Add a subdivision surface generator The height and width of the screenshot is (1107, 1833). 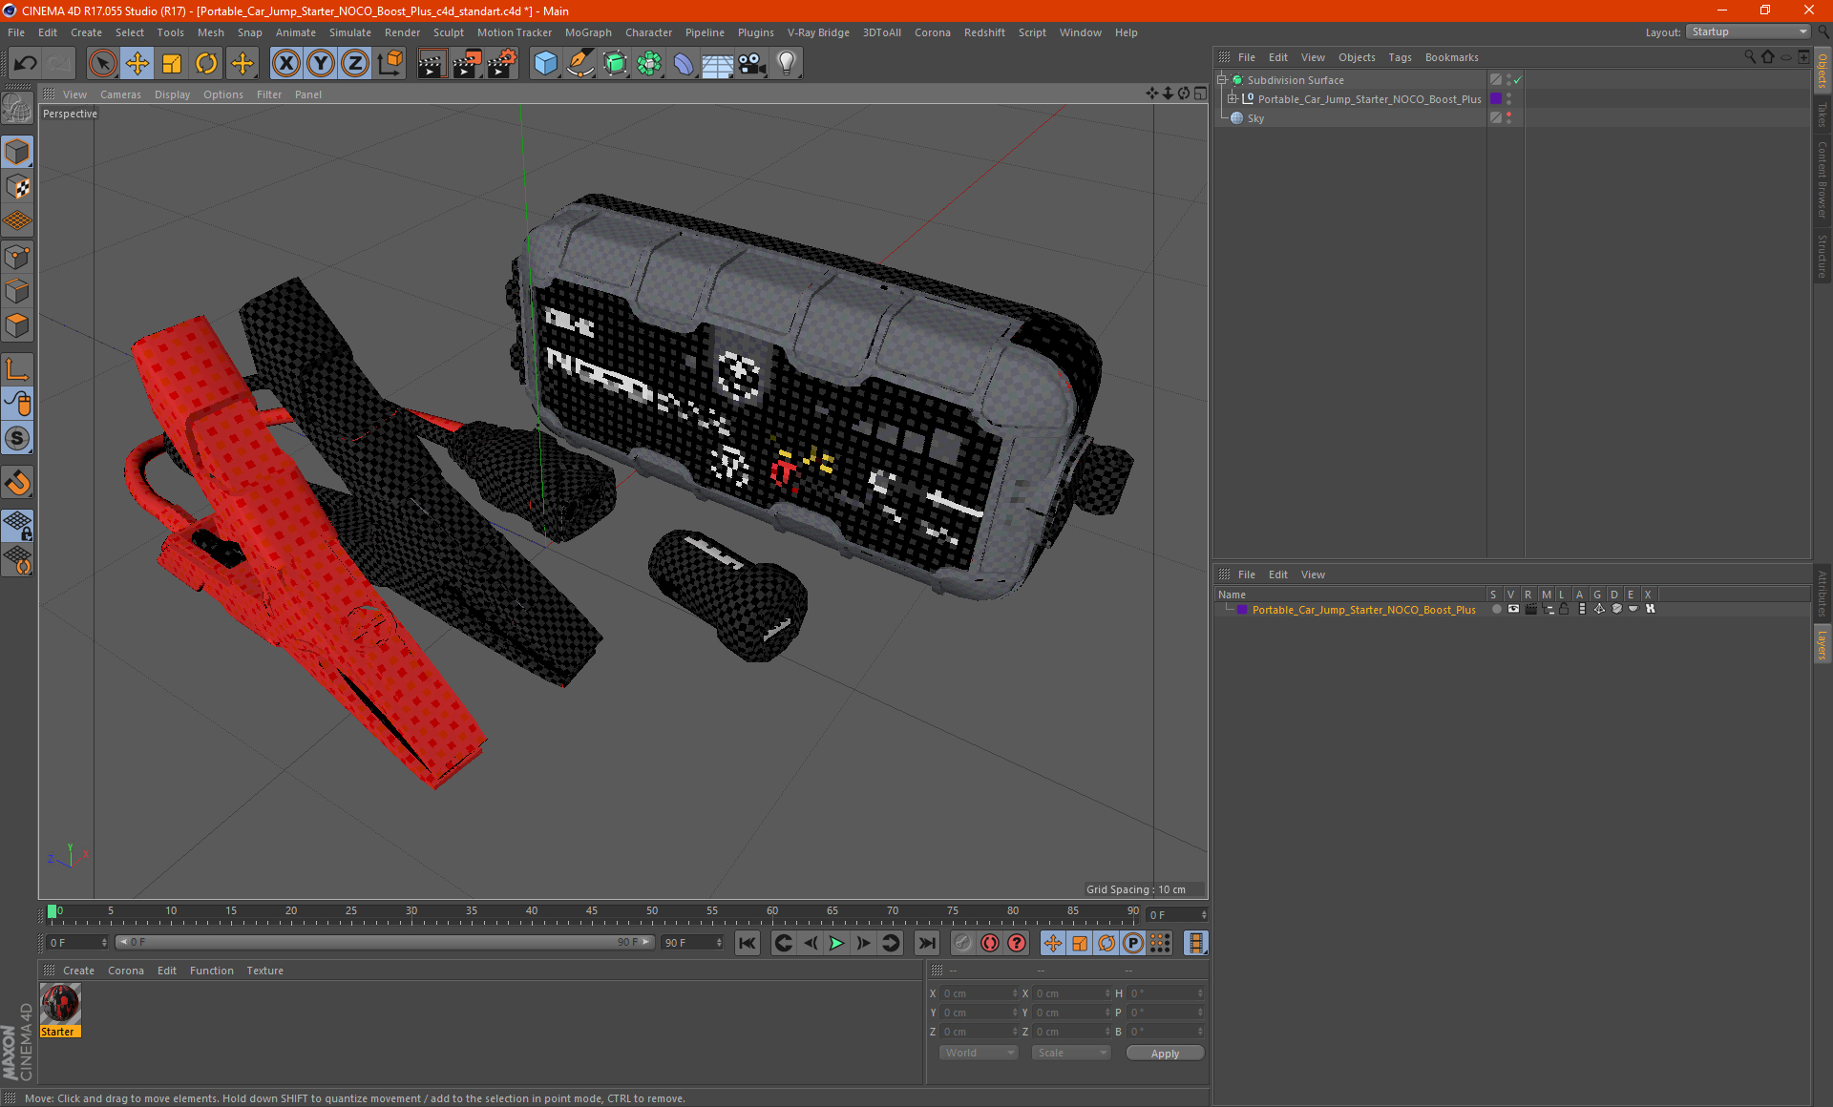[x=615, y=64]
